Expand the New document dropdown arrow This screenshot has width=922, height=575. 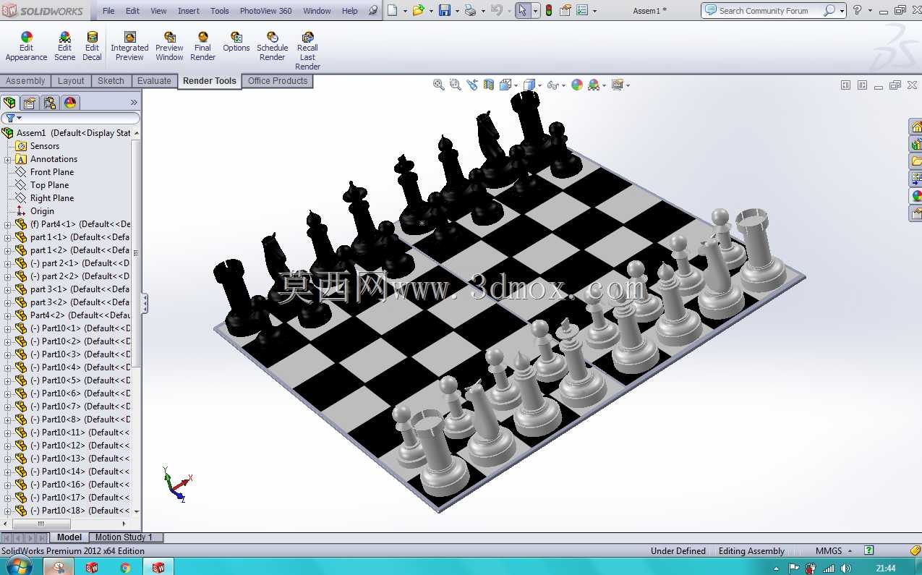404,11
